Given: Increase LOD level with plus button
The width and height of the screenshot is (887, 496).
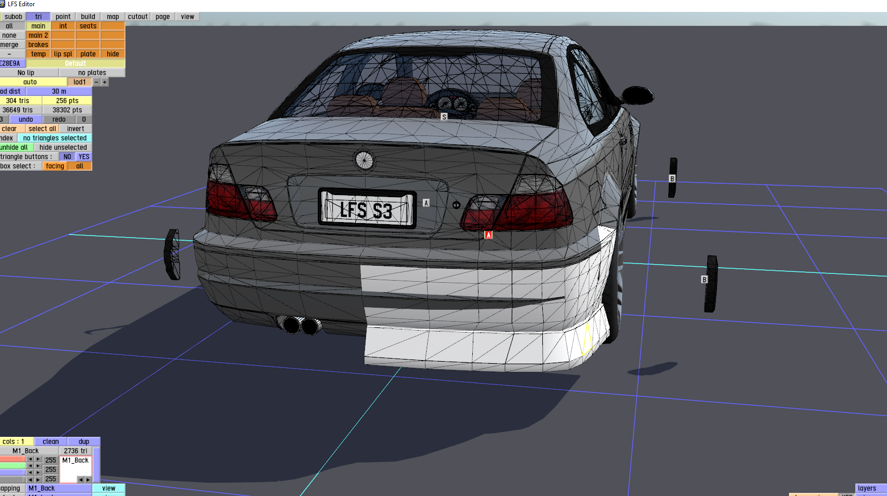Looking at the screenshot, I should 105,82.
